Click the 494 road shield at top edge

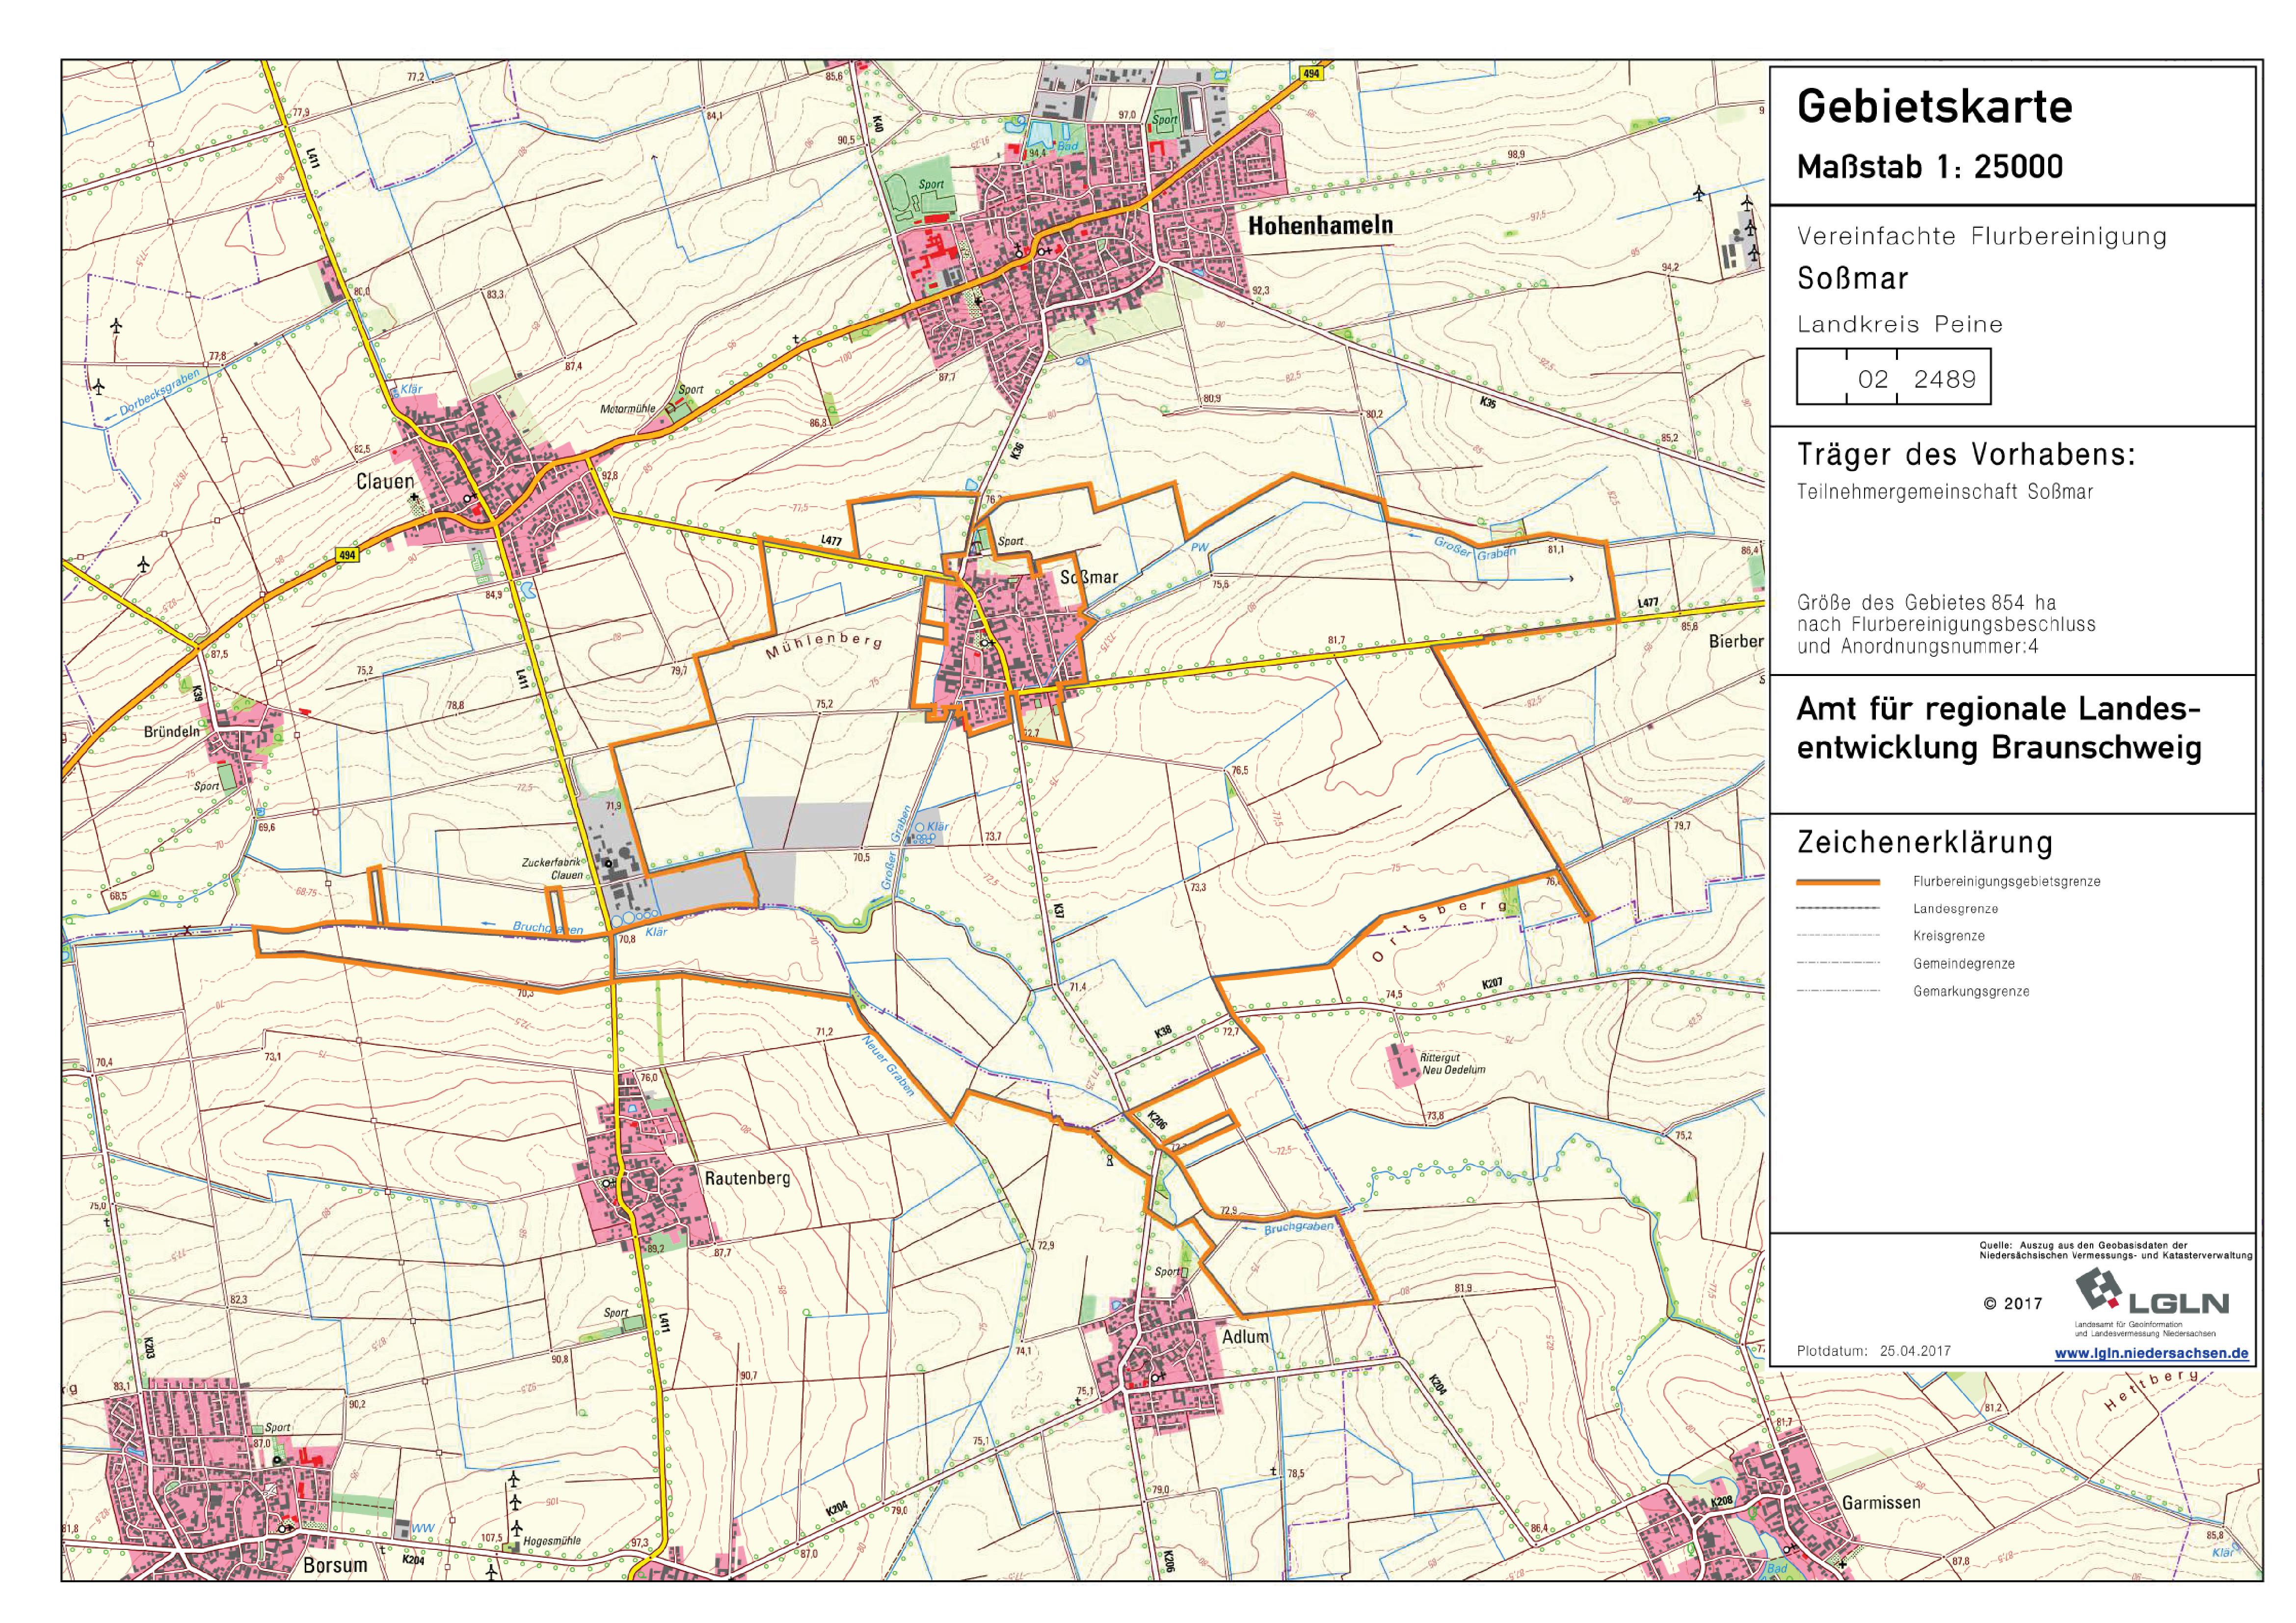click(1312, 74)
